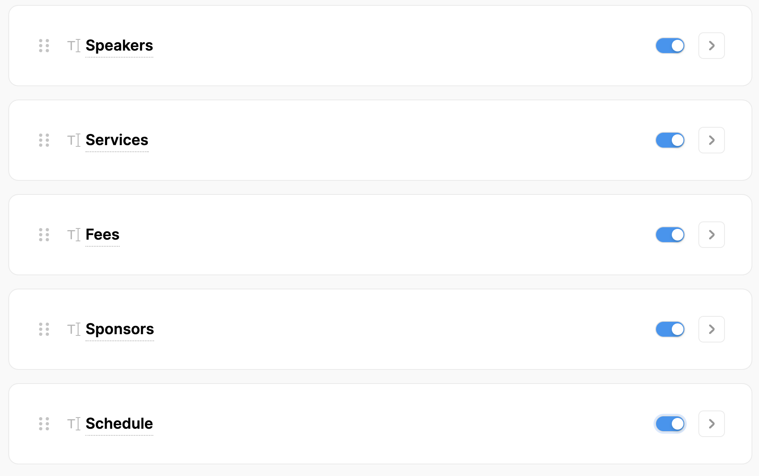Open the Services section chevron arrow
The width and height of the screenshot is (759, 476).
click(711, 140)
